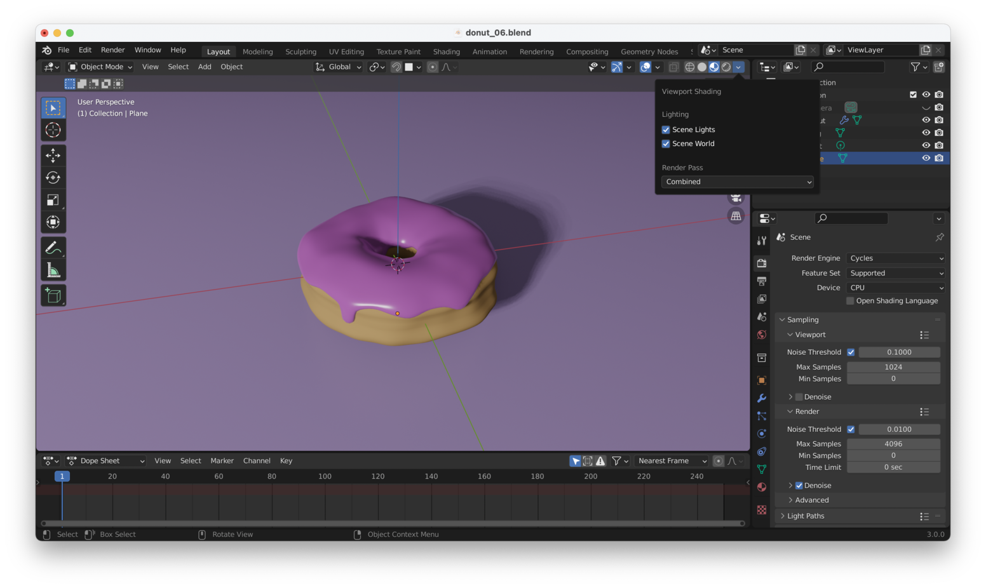
Task: Select the Rotate tool
Action: coord(53,177)
